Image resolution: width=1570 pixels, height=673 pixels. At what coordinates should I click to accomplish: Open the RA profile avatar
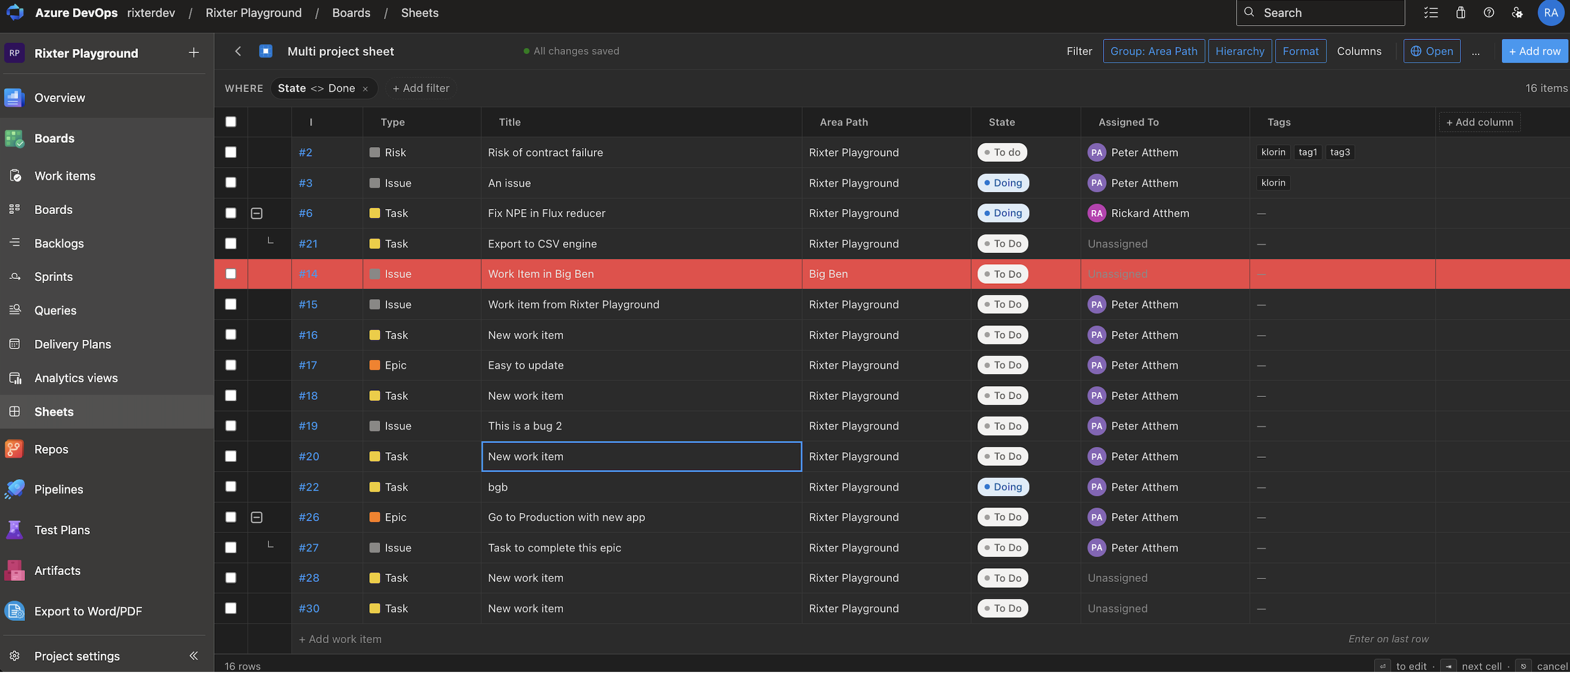coord(1550,12)
